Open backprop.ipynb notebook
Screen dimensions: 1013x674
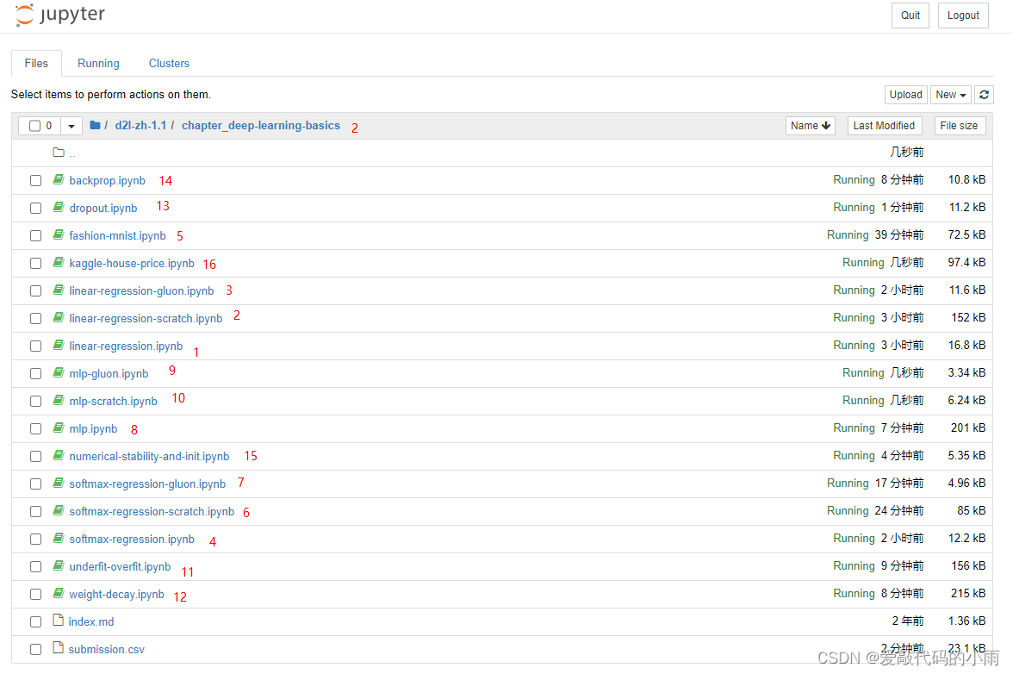pos(107,180)
